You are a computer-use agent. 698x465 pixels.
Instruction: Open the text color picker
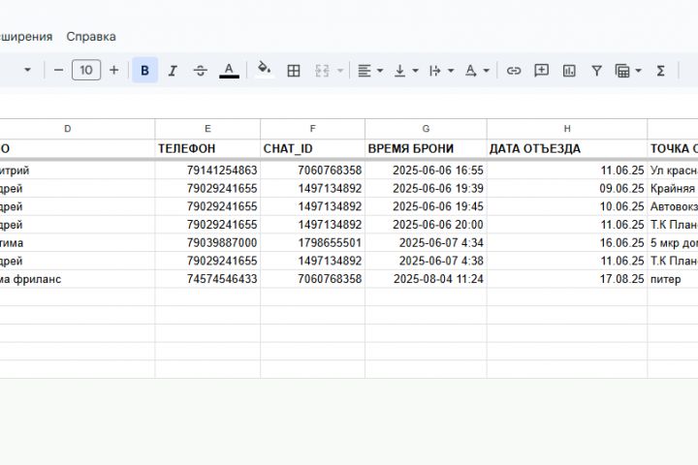(229, 71)
